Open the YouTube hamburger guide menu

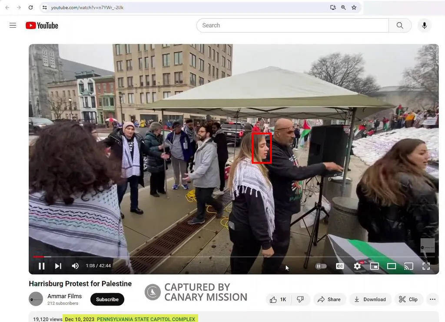(x=13, y=25)
